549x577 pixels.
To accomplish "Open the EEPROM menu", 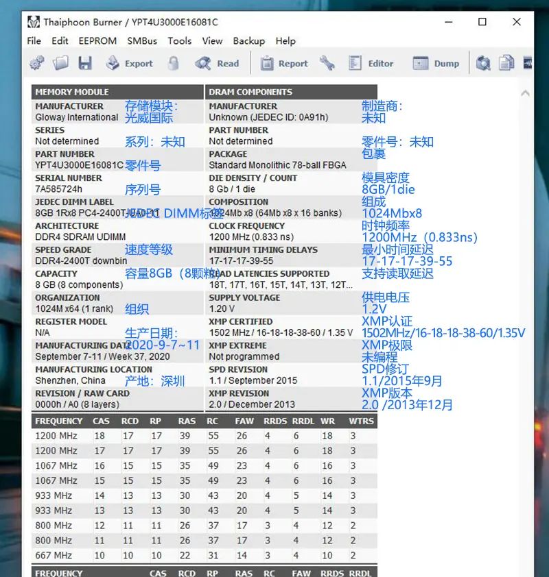I will click(x=97, y=41).
